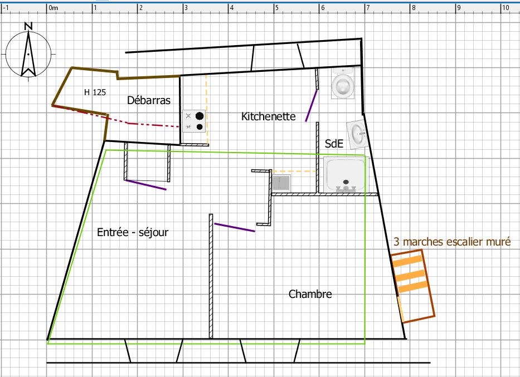This screenshot has width=520, height=377.
Task: Click the '3 marches escalier muré' text
Action: pos(452,242)
